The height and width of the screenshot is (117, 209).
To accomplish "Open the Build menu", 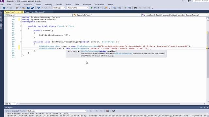I will 39,4.
